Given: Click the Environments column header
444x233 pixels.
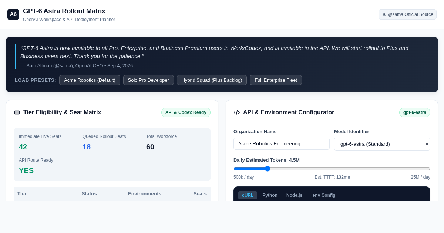Looking at the screenshot, I should pos(145,194).
